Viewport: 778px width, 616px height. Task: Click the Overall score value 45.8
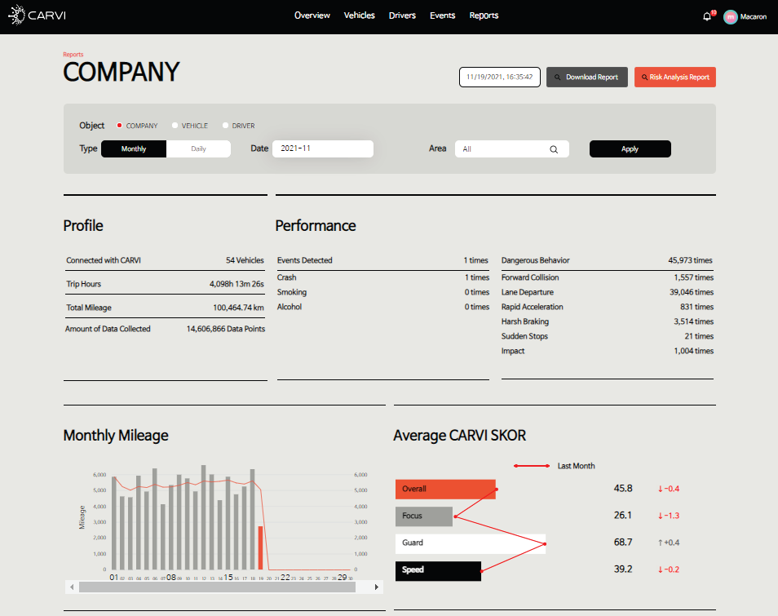point(623,489)
